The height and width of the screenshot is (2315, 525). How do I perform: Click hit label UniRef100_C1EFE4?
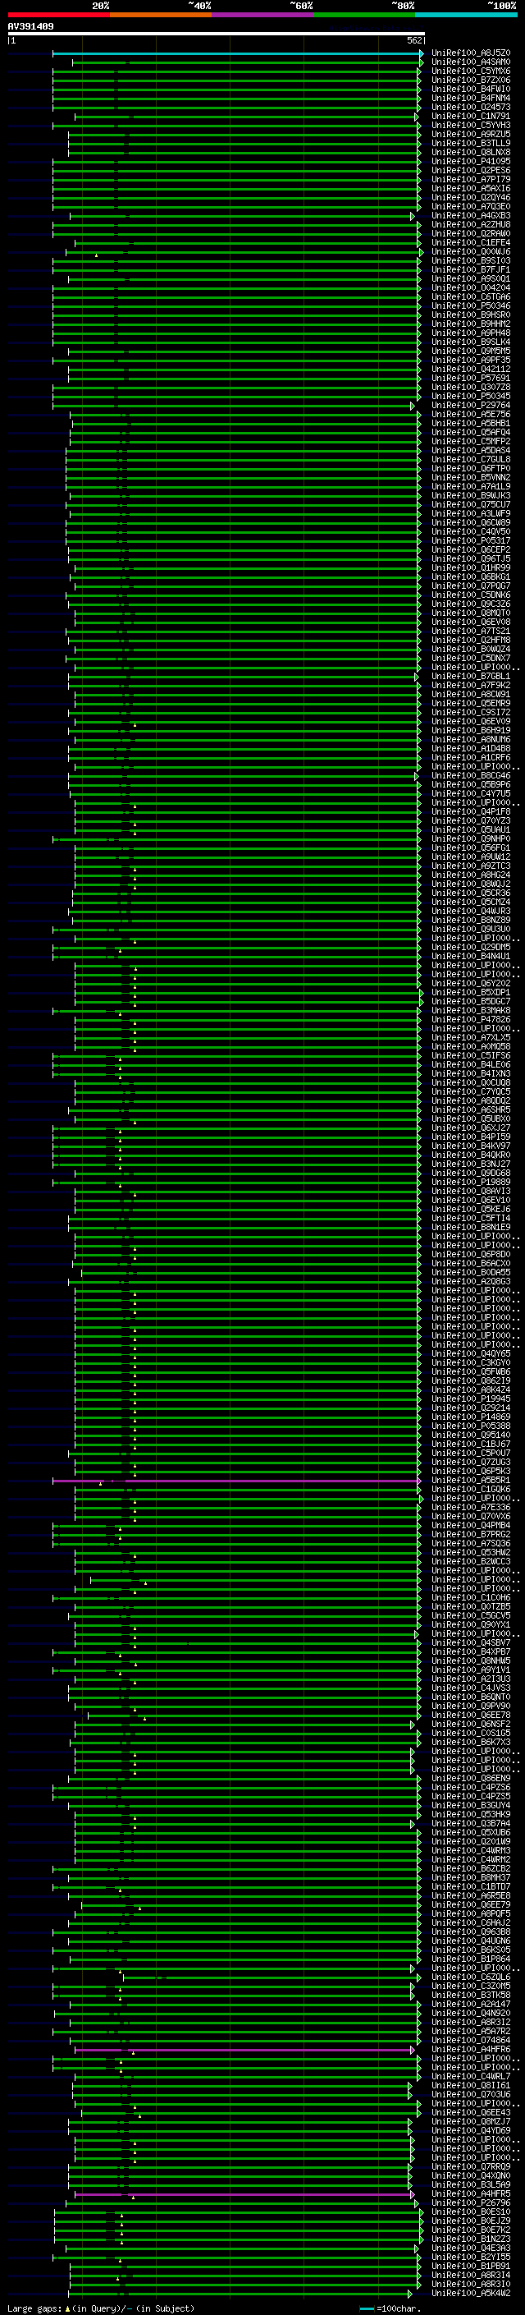point(471,242)
